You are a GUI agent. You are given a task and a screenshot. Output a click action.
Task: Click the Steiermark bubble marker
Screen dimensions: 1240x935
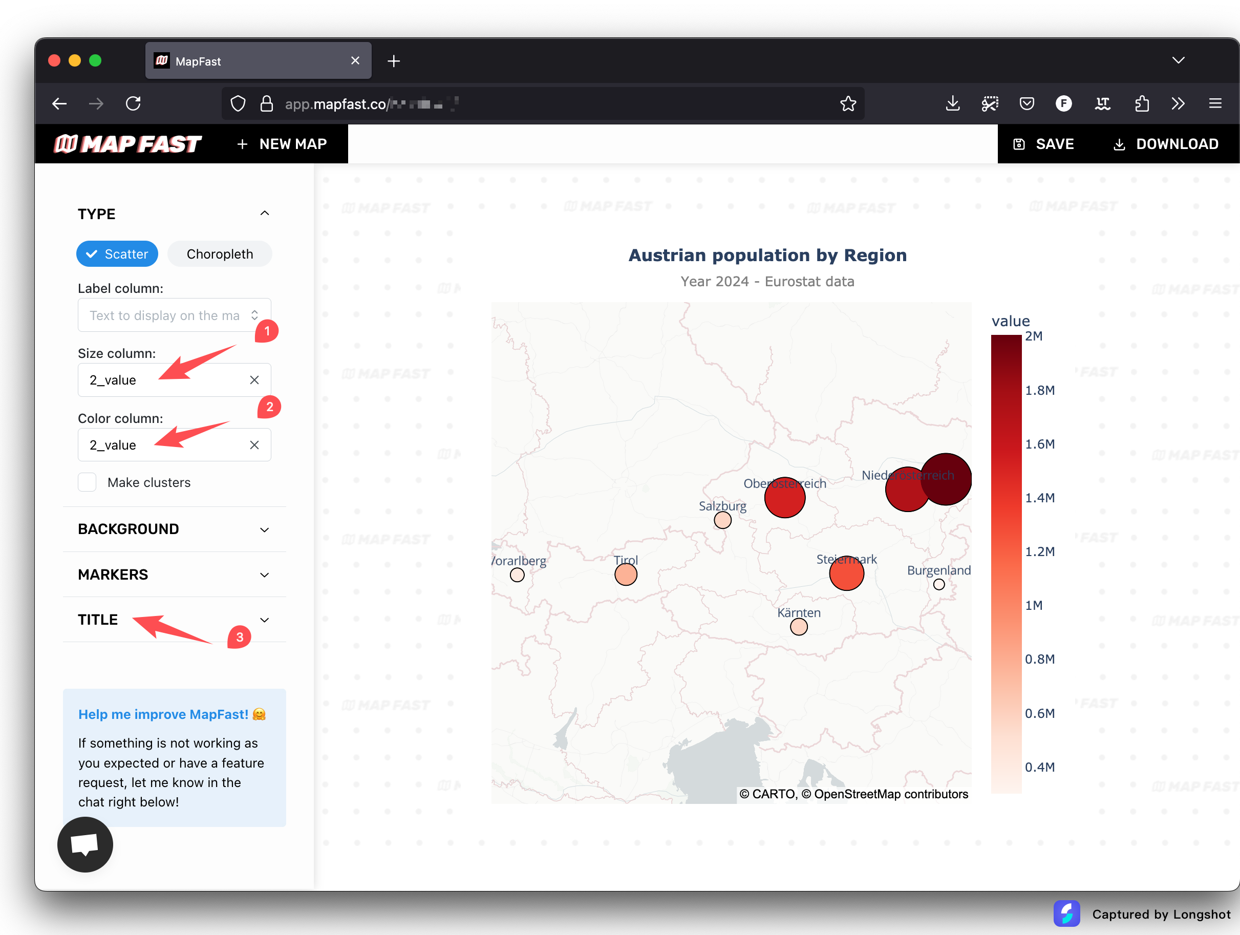(846, 573)
